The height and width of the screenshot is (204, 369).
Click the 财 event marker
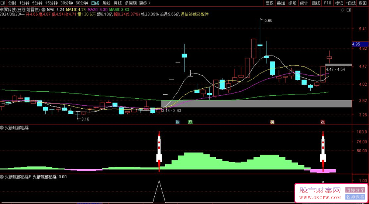point(178,122)
